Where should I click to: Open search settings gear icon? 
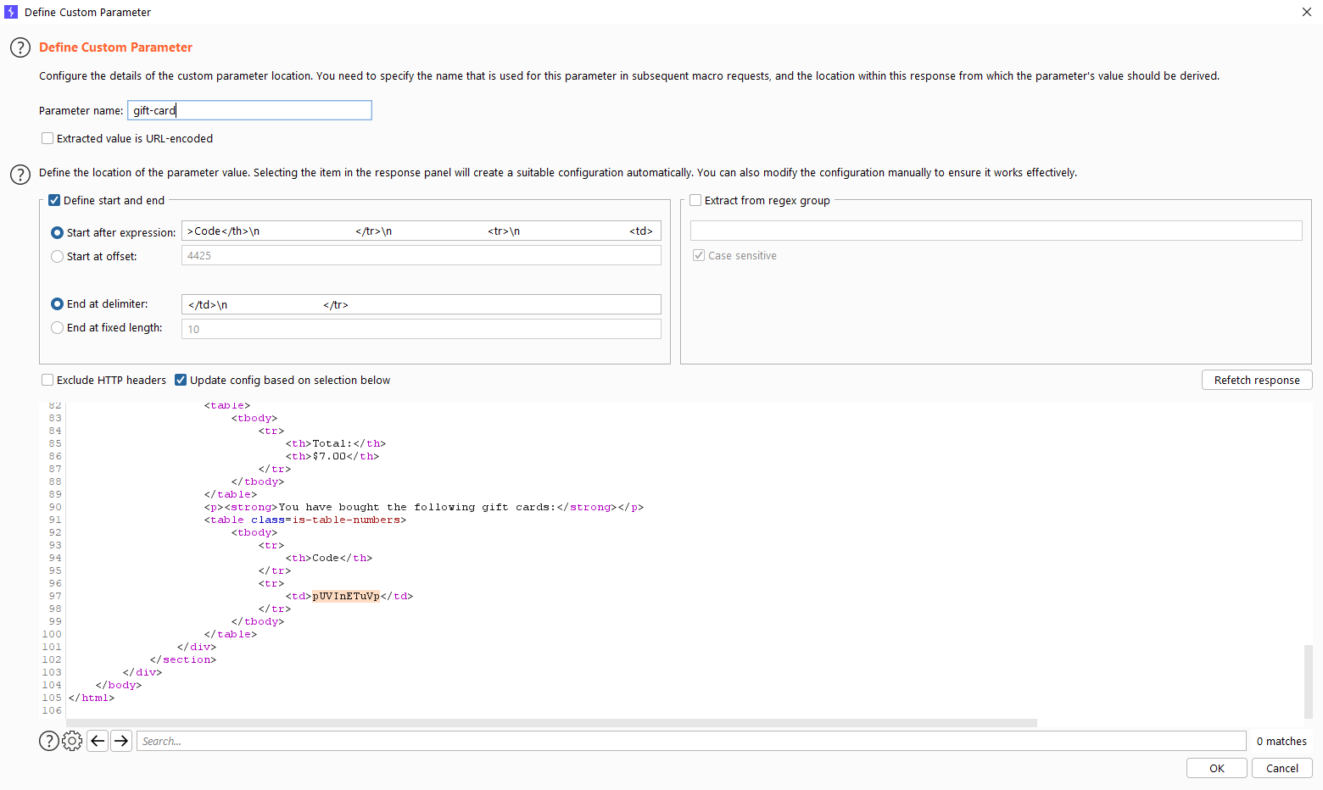(x=72, y=741)
